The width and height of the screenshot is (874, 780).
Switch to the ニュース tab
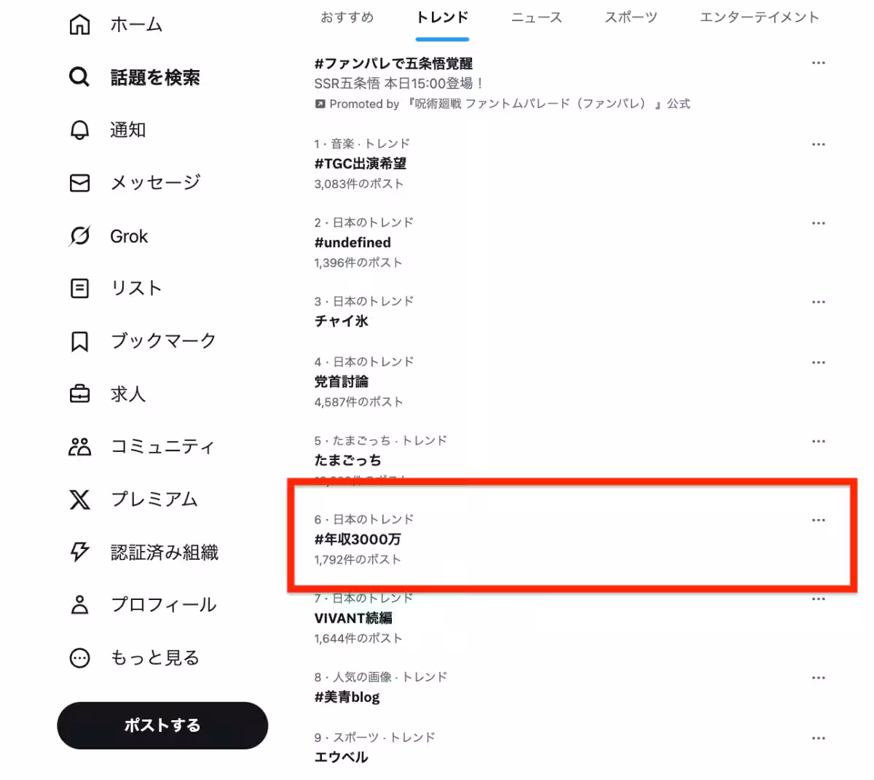(x=536, y=17)
